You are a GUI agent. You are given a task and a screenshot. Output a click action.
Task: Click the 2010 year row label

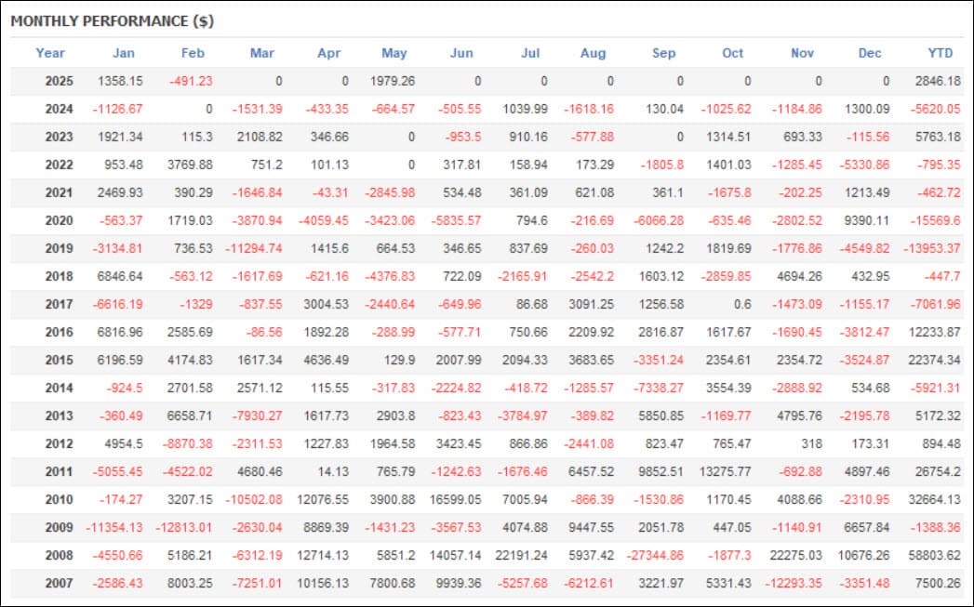click(x=59, y=500)
